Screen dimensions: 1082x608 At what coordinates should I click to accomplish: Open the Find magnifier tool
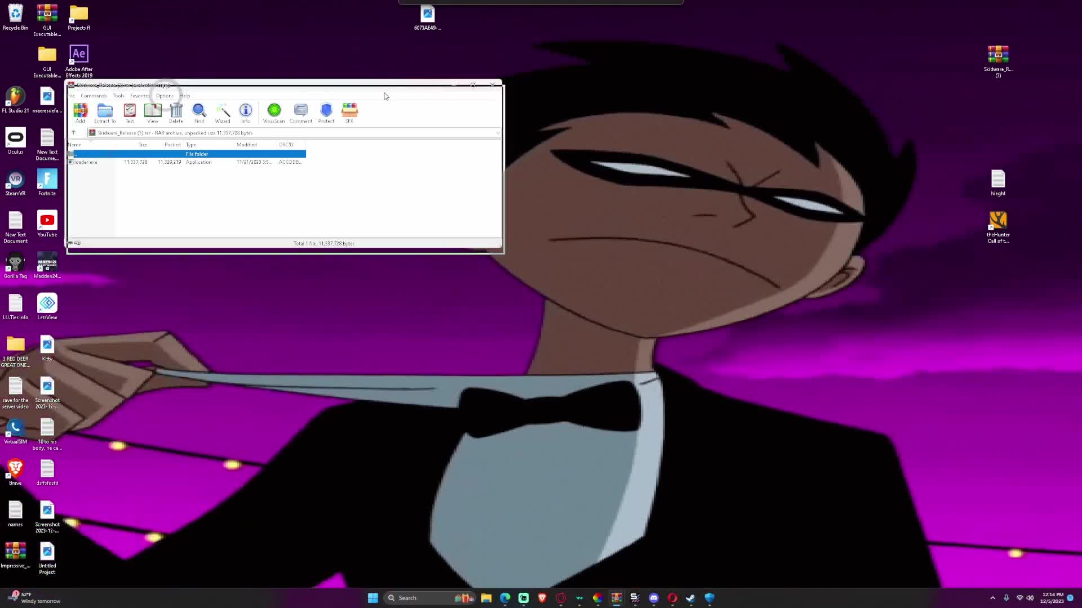click(x=199, y=112)
